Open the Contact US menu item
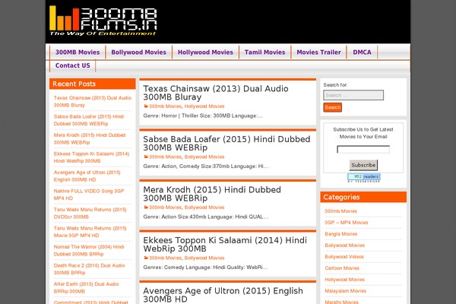This screenshot has width=456, height=304. (x=73, y=66)
